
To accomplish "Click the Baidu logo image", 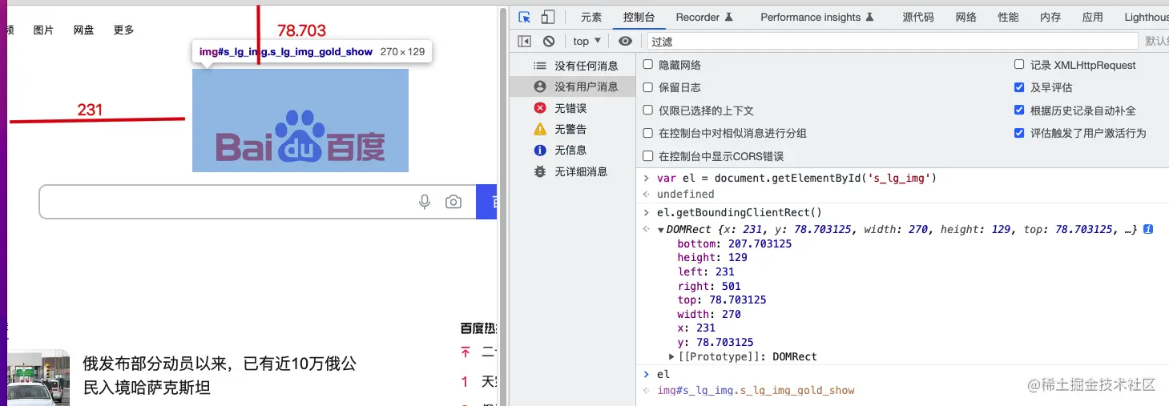I will coord(300,120).
